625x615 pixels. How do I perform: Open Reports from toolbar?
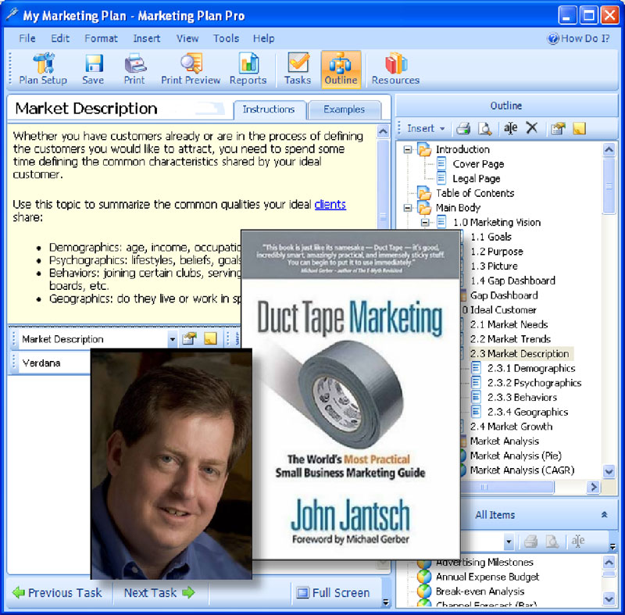tap(248, 69)
